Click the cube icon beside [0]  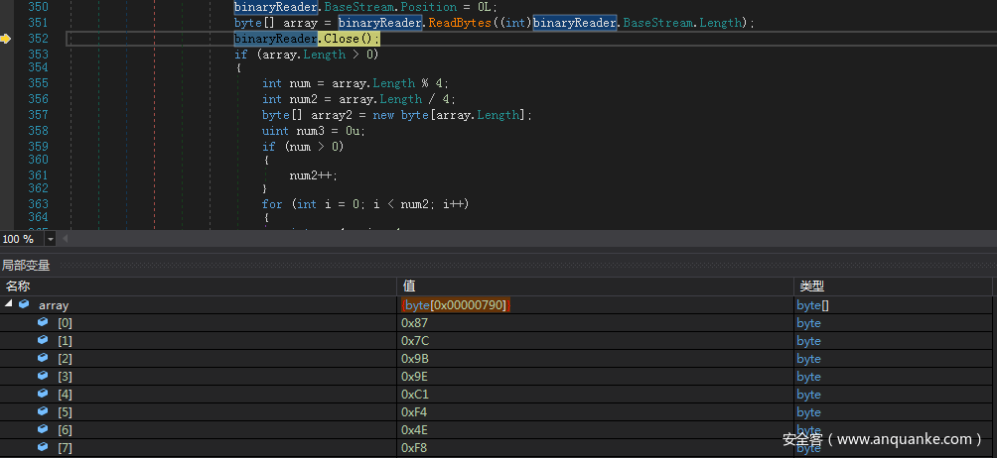coord(43,323)
